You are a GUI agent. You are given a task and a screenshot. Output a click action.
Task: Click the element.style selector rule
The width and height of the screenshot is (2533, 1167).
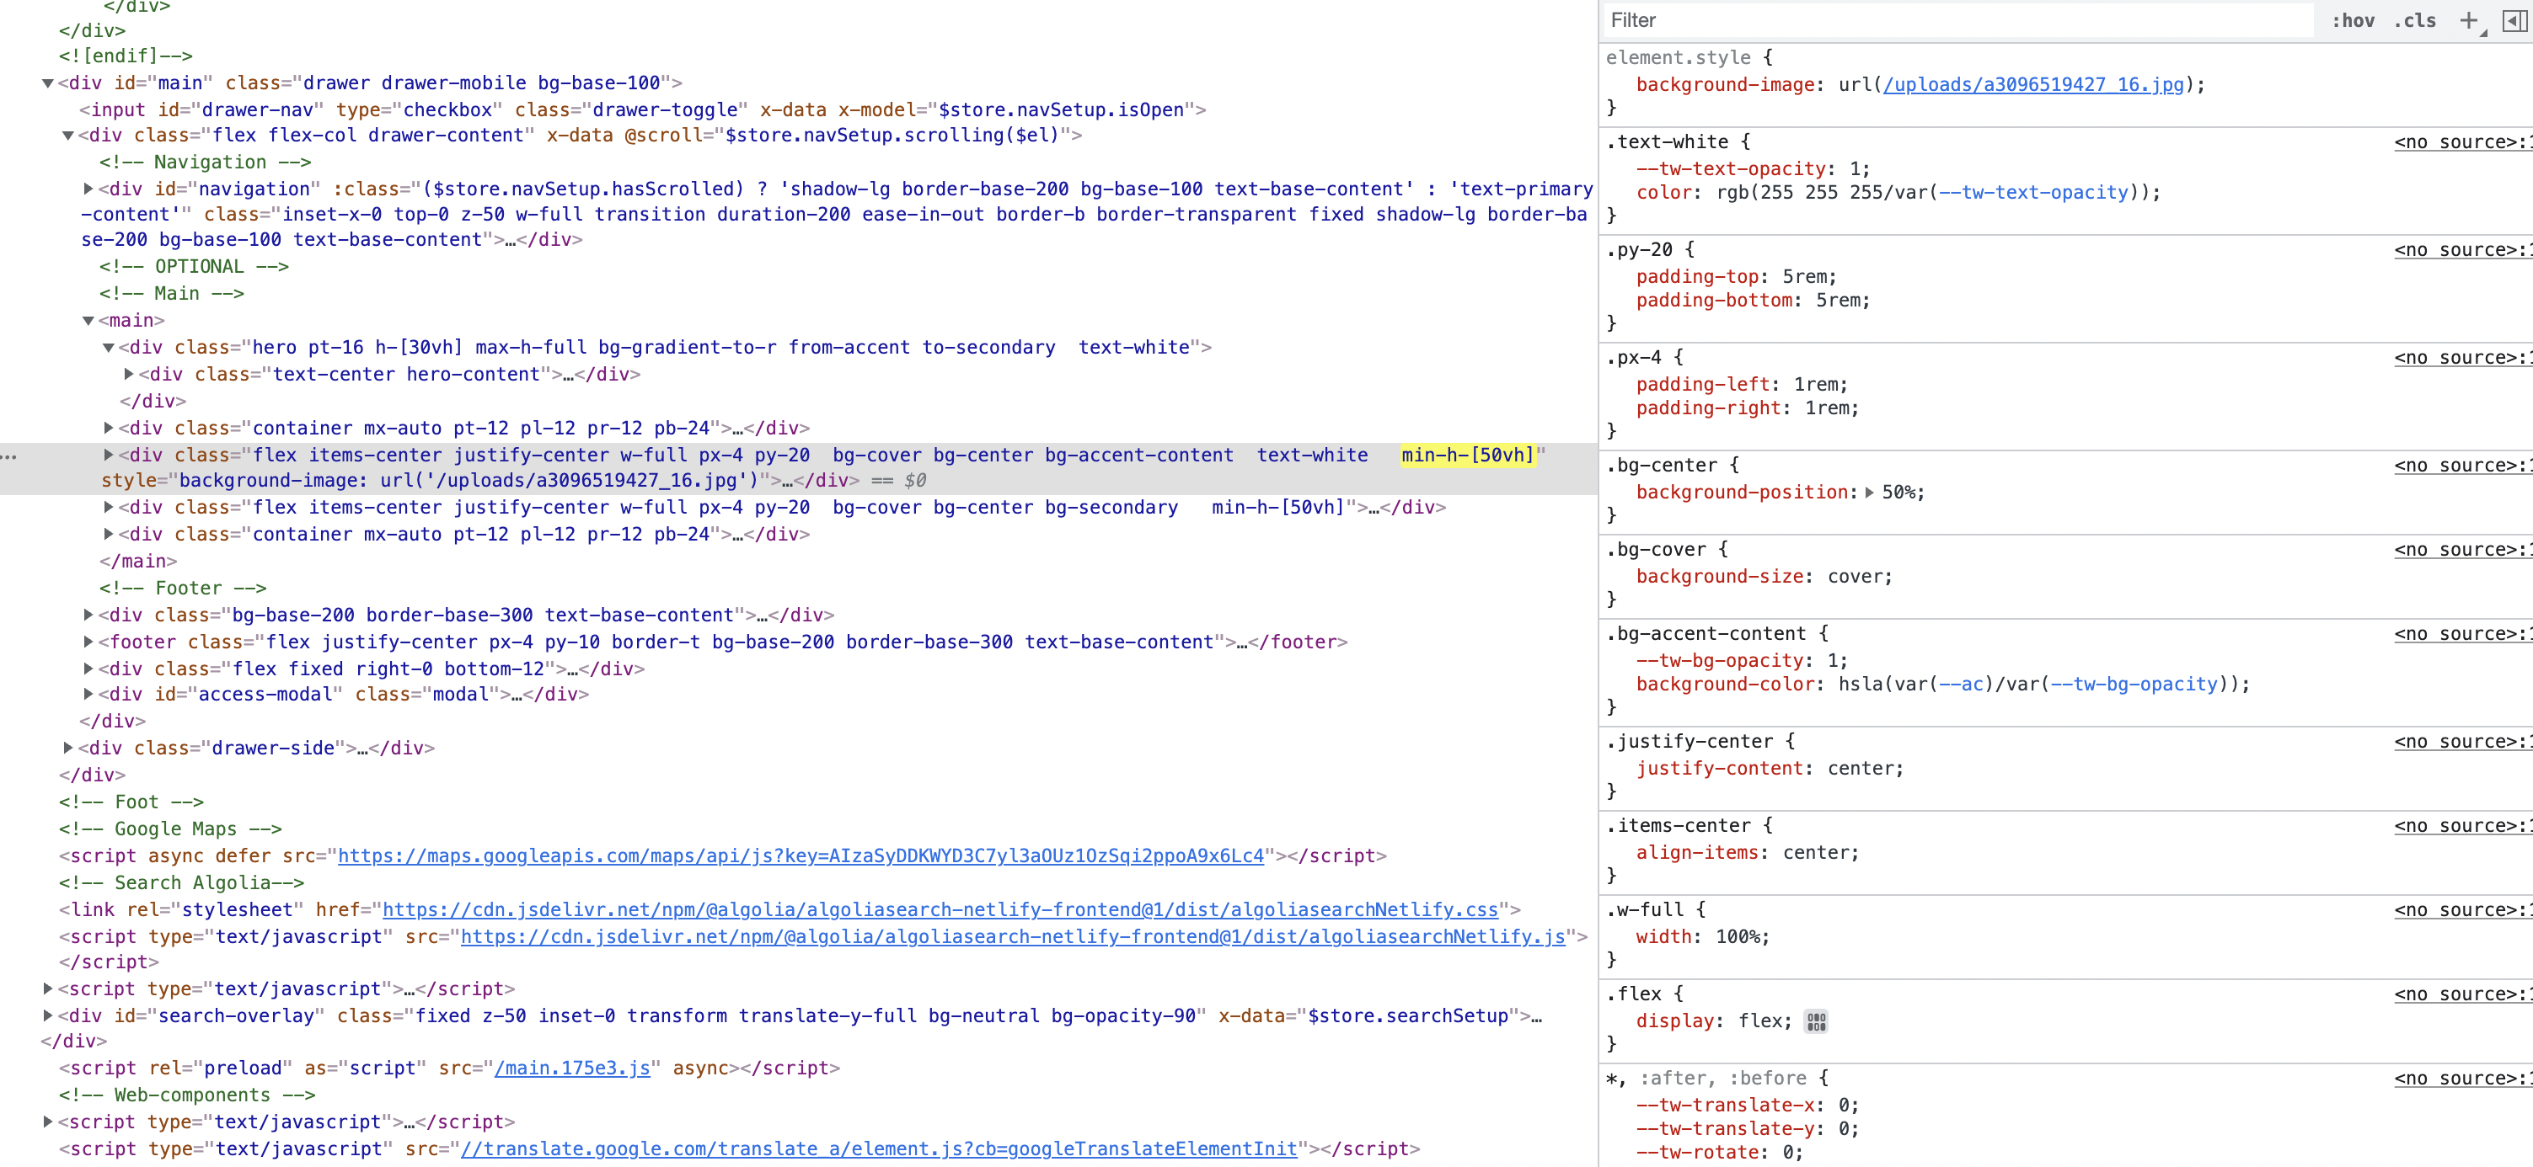1679,58
